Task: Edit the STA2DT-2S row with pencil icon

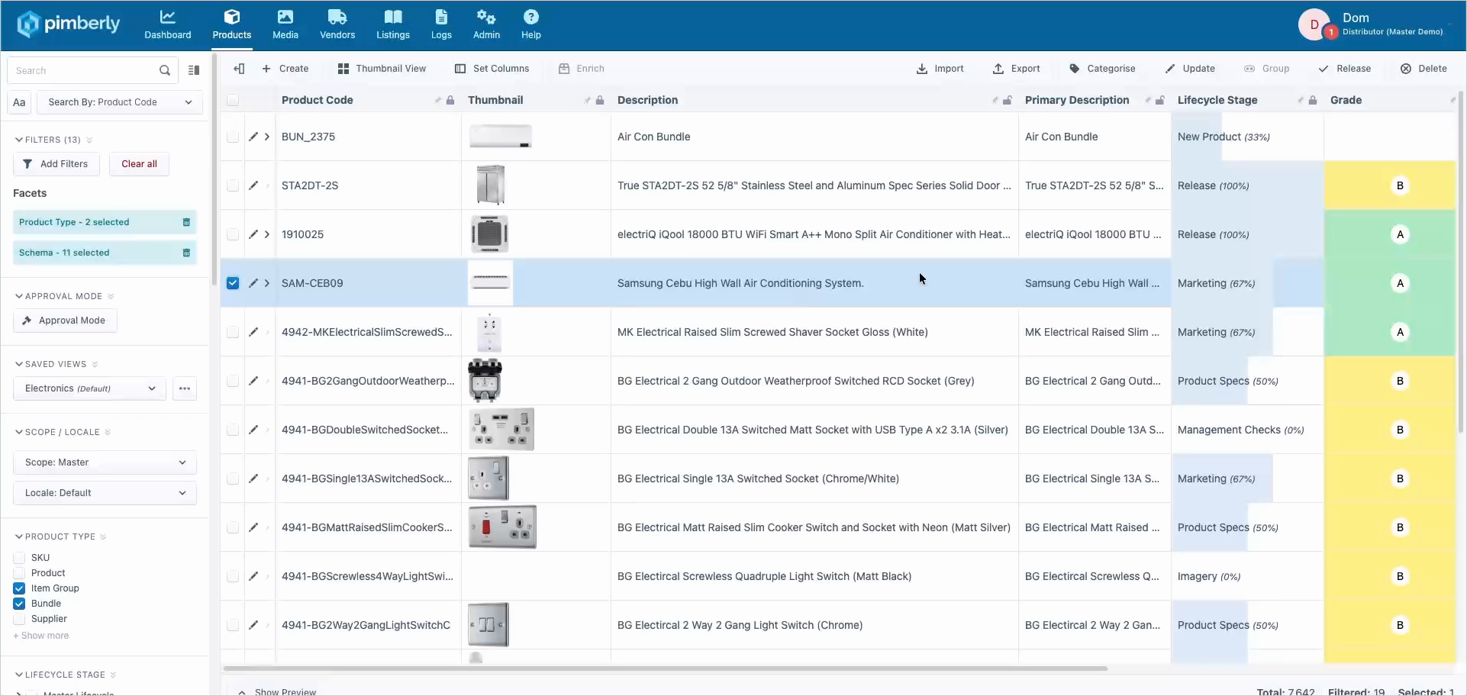Action: (x=253, y=185)
